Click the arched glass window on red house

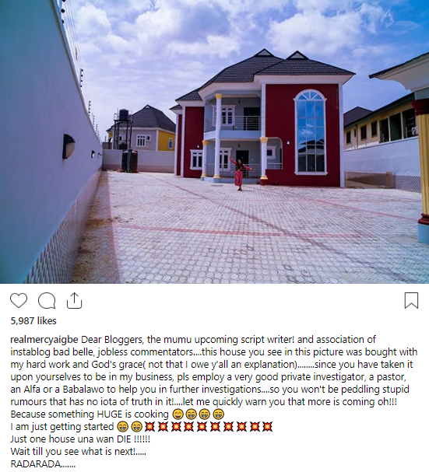(x=310, y=132)
